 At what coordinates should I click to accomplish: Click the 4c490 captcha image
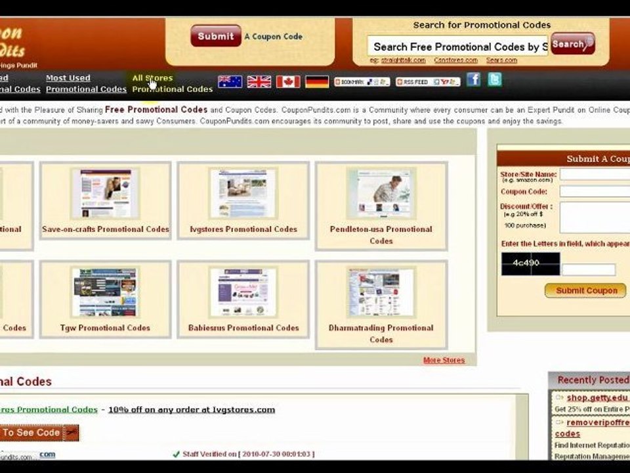pyautogui.click(x=530, y=264)
